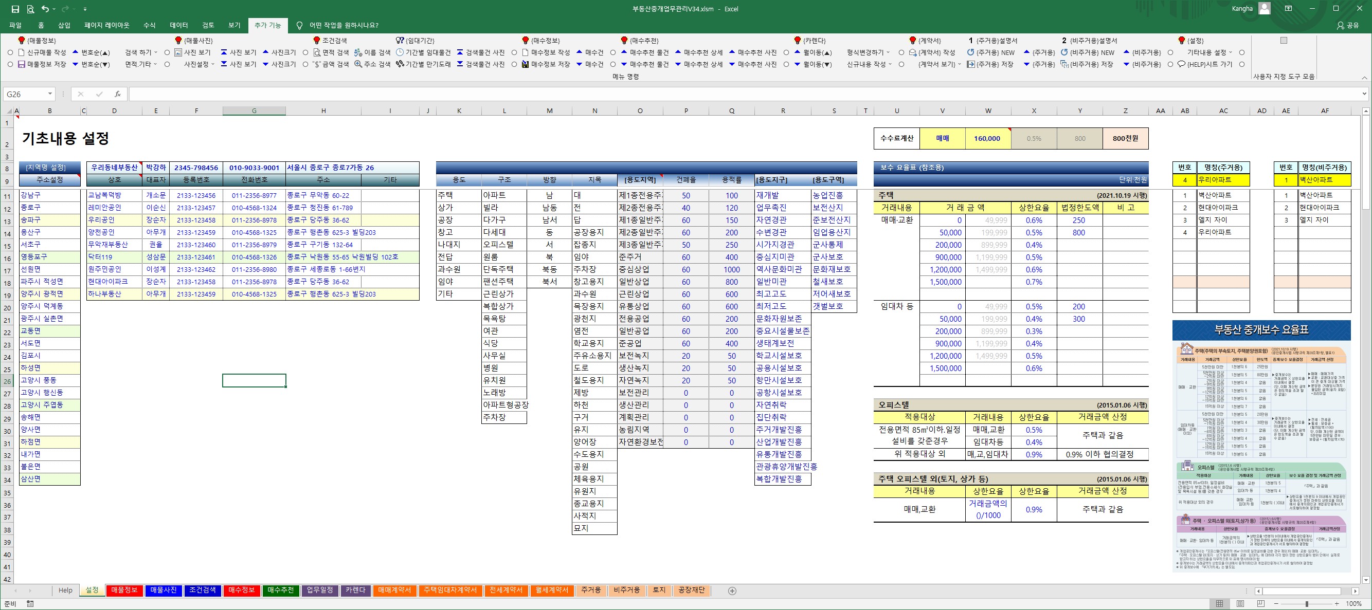
Task: Open 주소 검색 address search tool
Action: 358,64
